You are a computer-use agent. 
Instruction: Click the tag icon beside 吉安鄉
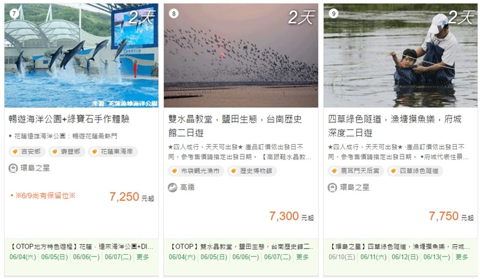pos(16,152)
